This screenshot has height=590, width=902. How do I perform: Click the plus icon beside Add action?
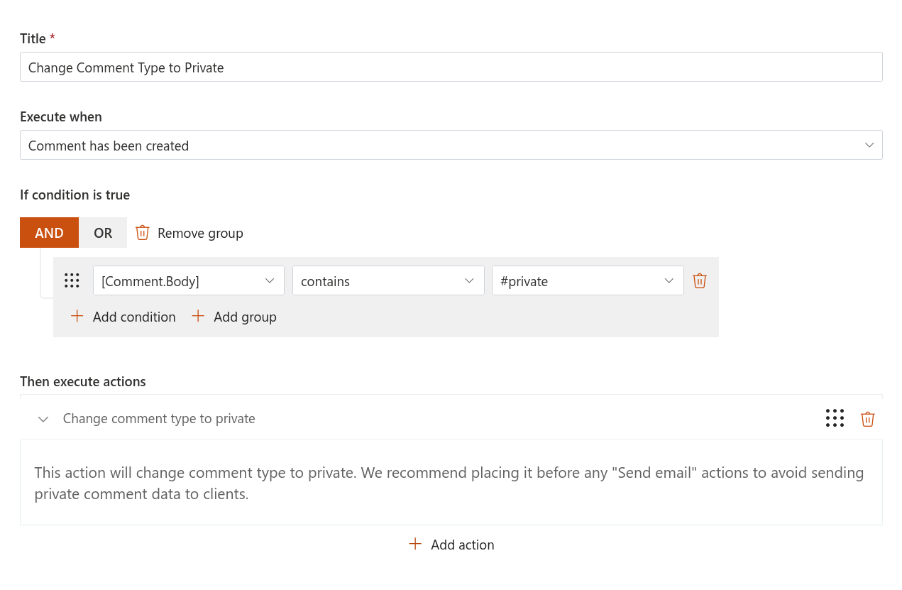coord(414,544)
